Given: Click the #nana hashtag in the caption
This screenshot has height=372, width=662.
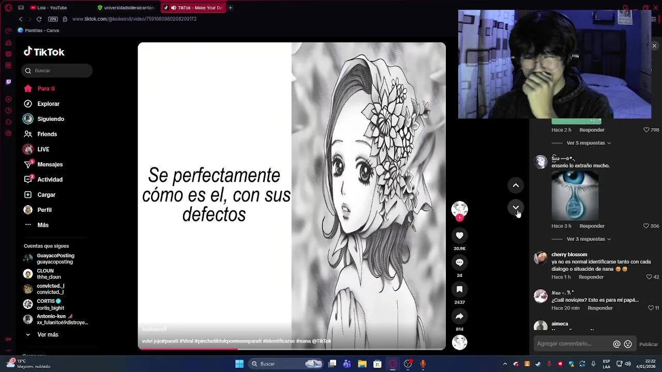Looking at the screenshot, I should point(303,341).
